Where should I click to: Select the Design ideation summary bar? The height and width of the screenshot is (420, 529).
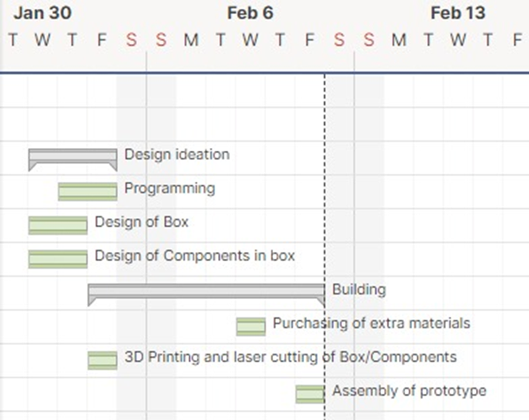tap(73, 159)
